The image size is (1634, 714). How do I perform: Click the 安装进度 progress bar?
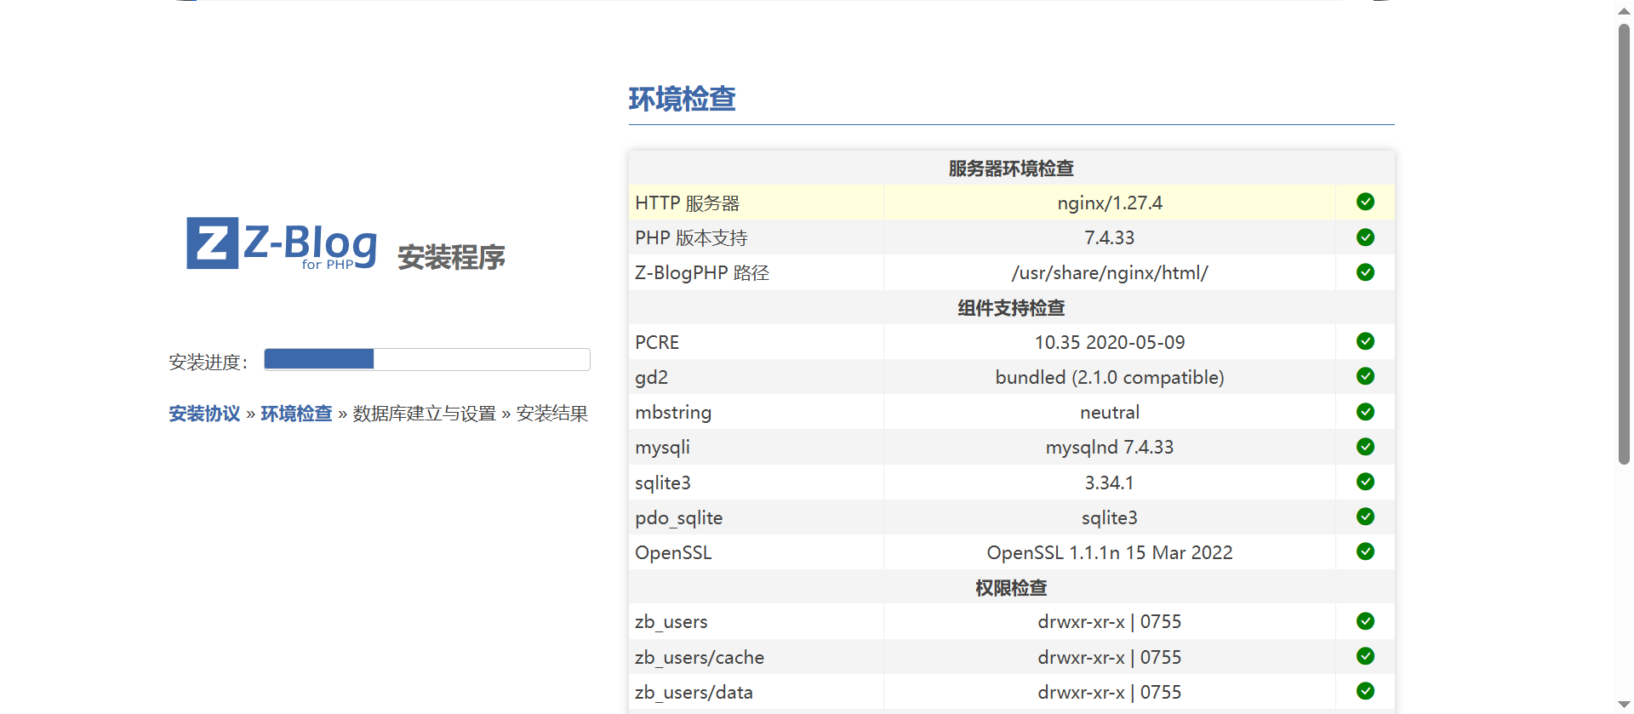427,359
